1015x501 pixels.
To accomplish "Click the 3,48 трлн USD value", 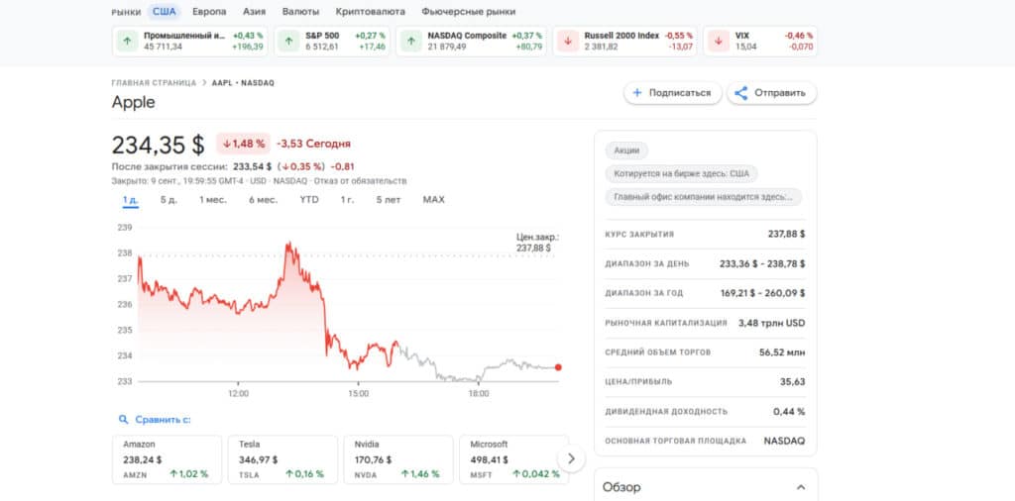I will 771,323.
